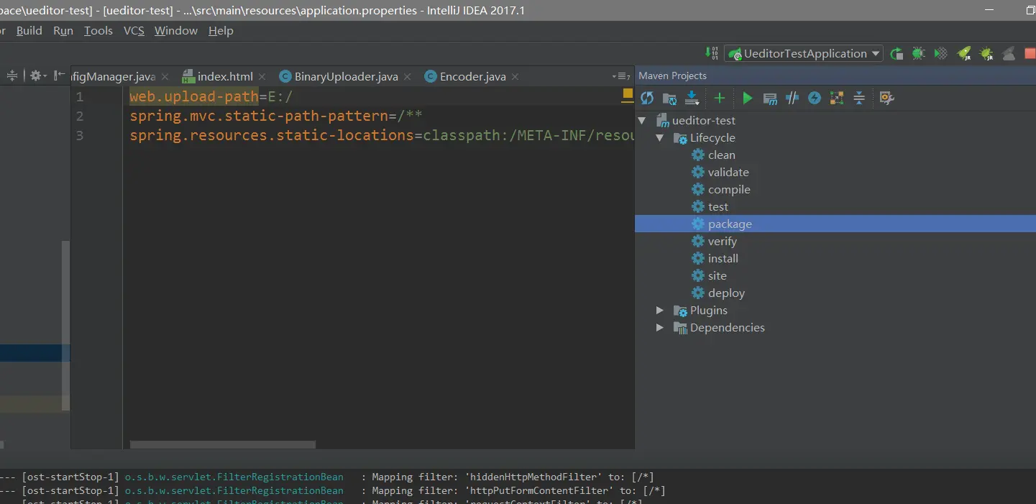Click Reimport All Maven Projects icon

tap(647, 98)
